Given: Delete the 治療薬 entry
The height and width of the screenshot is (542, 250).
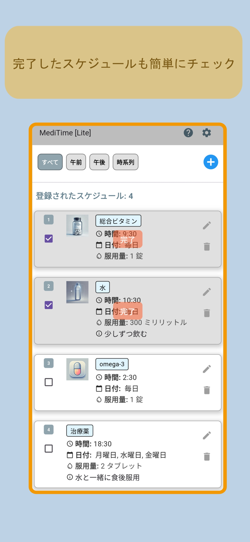Looking at the screenshot, I should tap(206, 456).
